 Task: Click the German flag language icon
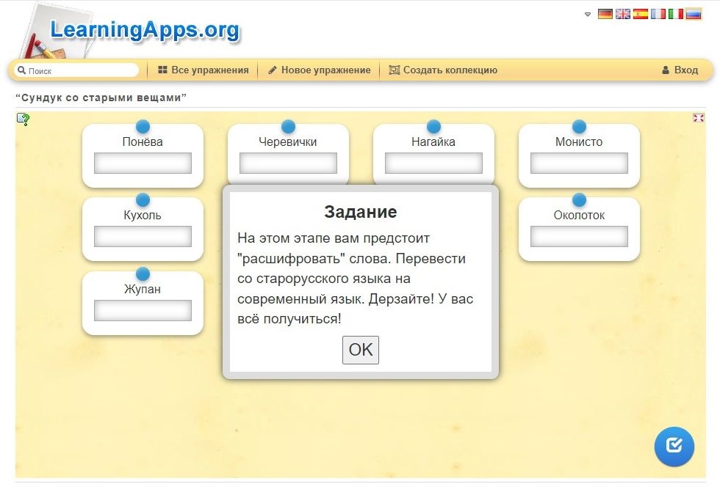coord(605,14)
